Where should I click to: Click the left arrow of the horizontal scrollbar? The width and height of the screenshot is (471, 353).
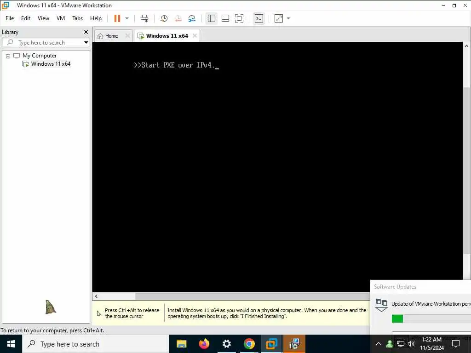[96, 296]
